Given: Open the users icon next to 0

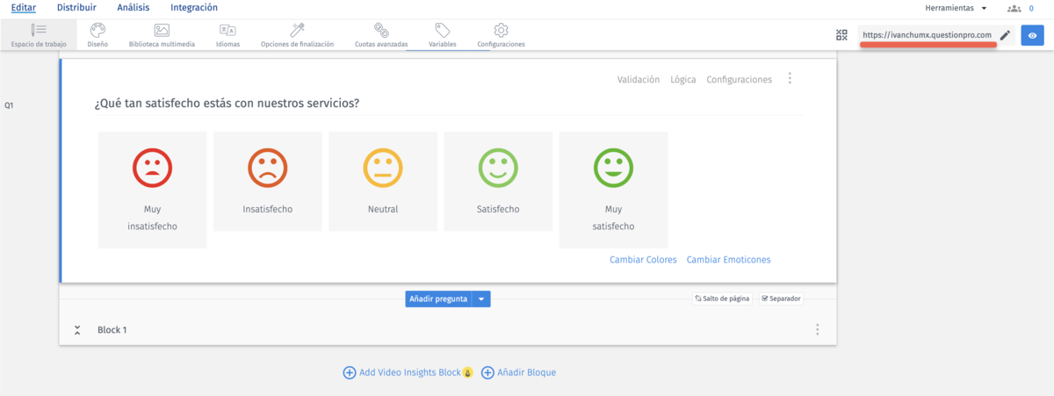Looking at the screenshot, I should point(1014,8).
